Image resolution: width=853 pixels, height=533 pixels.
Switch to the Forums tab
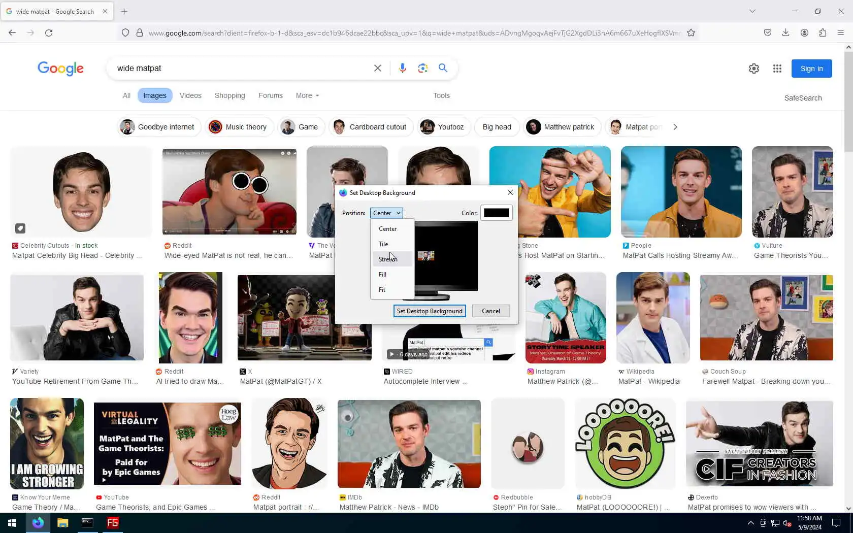[x=271, y=95]
